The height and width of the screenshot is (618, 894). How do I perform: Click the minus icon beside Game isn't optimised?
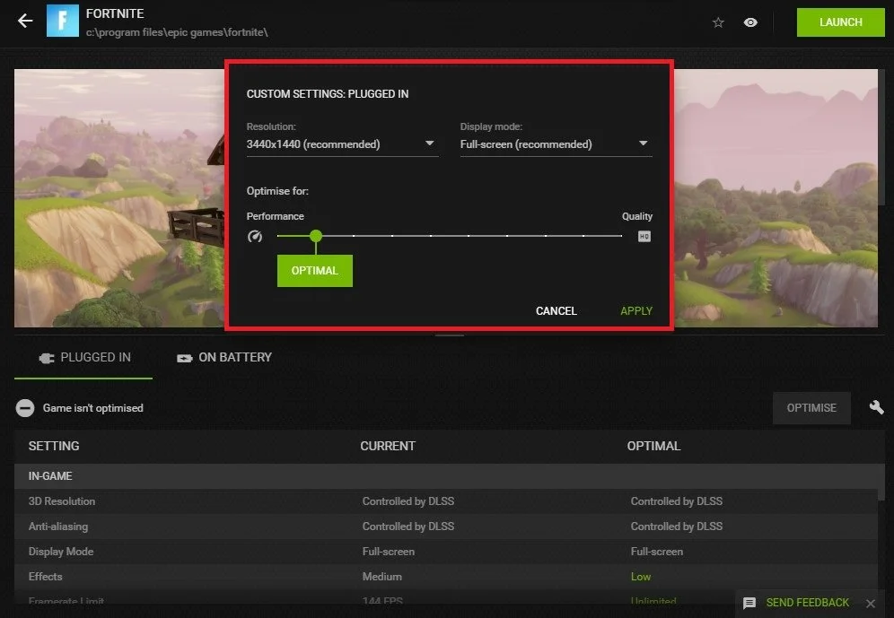(x=24, y=408)
